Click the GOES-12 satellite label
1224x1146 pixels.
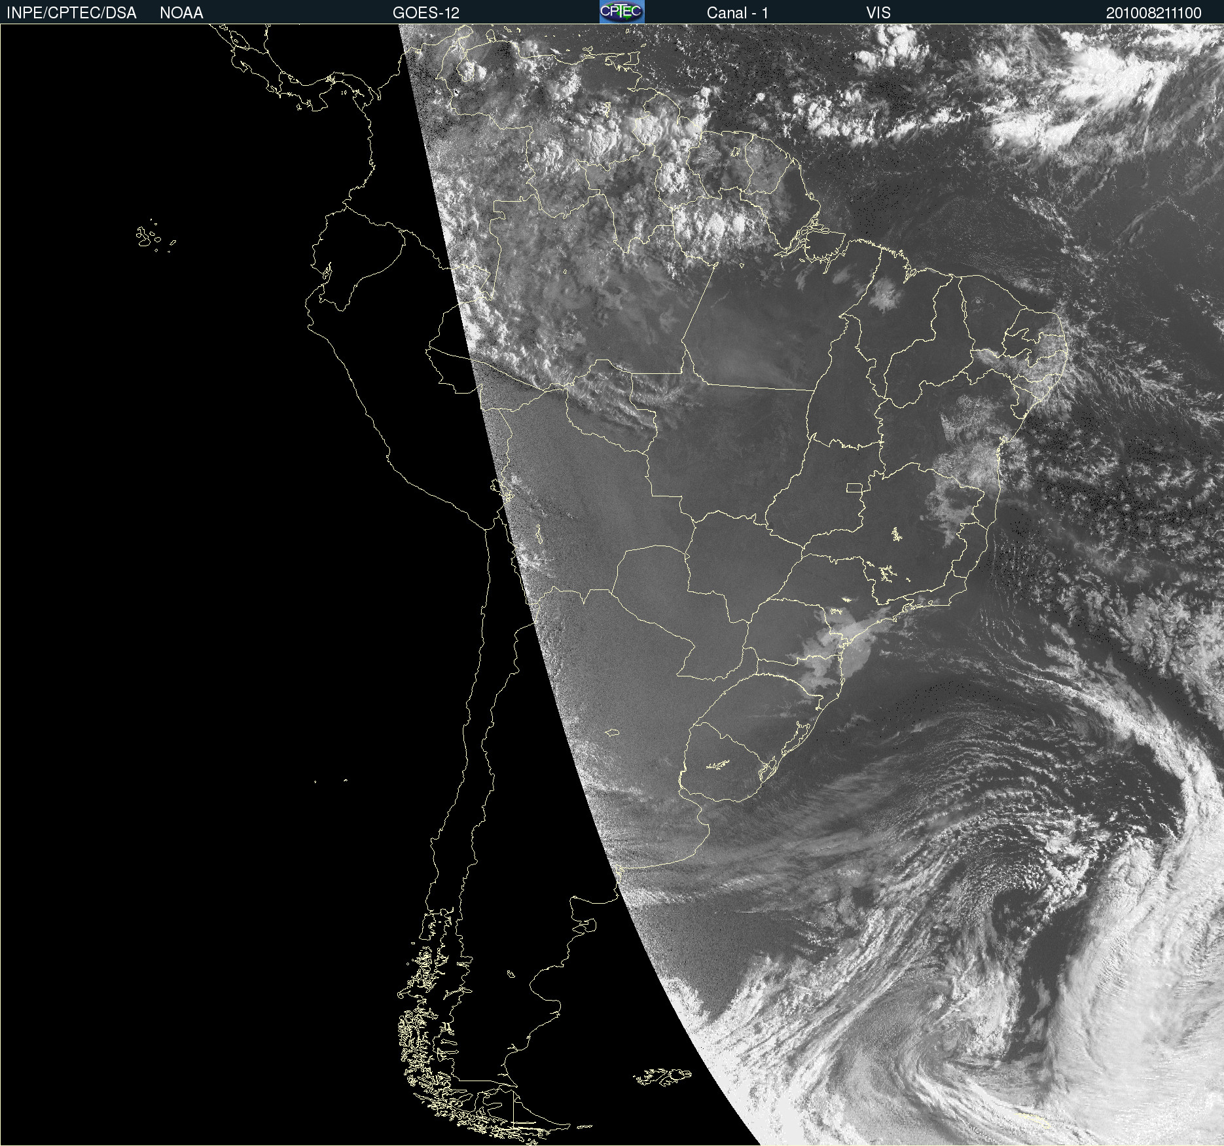pos(426,12)
